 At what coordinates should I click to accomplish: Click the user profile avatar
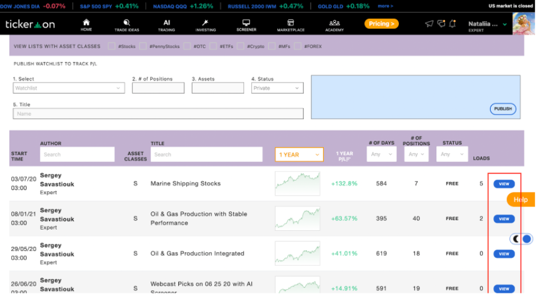(523, 24)
